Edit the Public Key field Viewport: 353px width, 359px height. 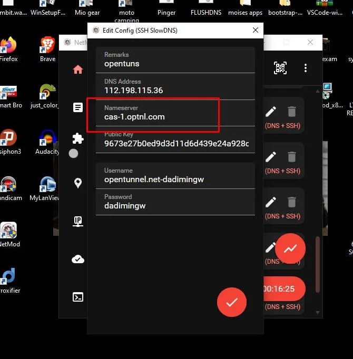click(x=175, y=139)
